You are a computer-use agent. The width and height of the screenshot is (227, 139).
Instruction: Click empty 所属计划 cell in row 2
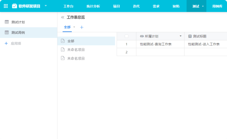pos(160,52)
